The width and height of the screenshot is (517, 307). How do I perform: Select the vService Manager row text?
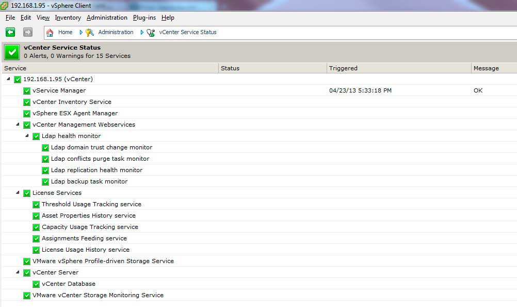coord(59,90)
